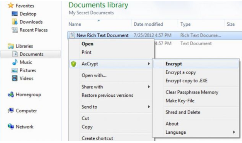Choose Make Key-File menu entry
The width and height of the screenshot is (242, 143).
pos(180,101)
